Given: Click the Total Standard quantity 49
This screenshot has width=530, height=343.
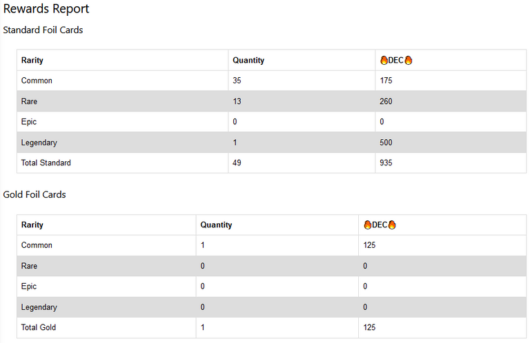Looking at the screenshot, I should pos(237,163).
